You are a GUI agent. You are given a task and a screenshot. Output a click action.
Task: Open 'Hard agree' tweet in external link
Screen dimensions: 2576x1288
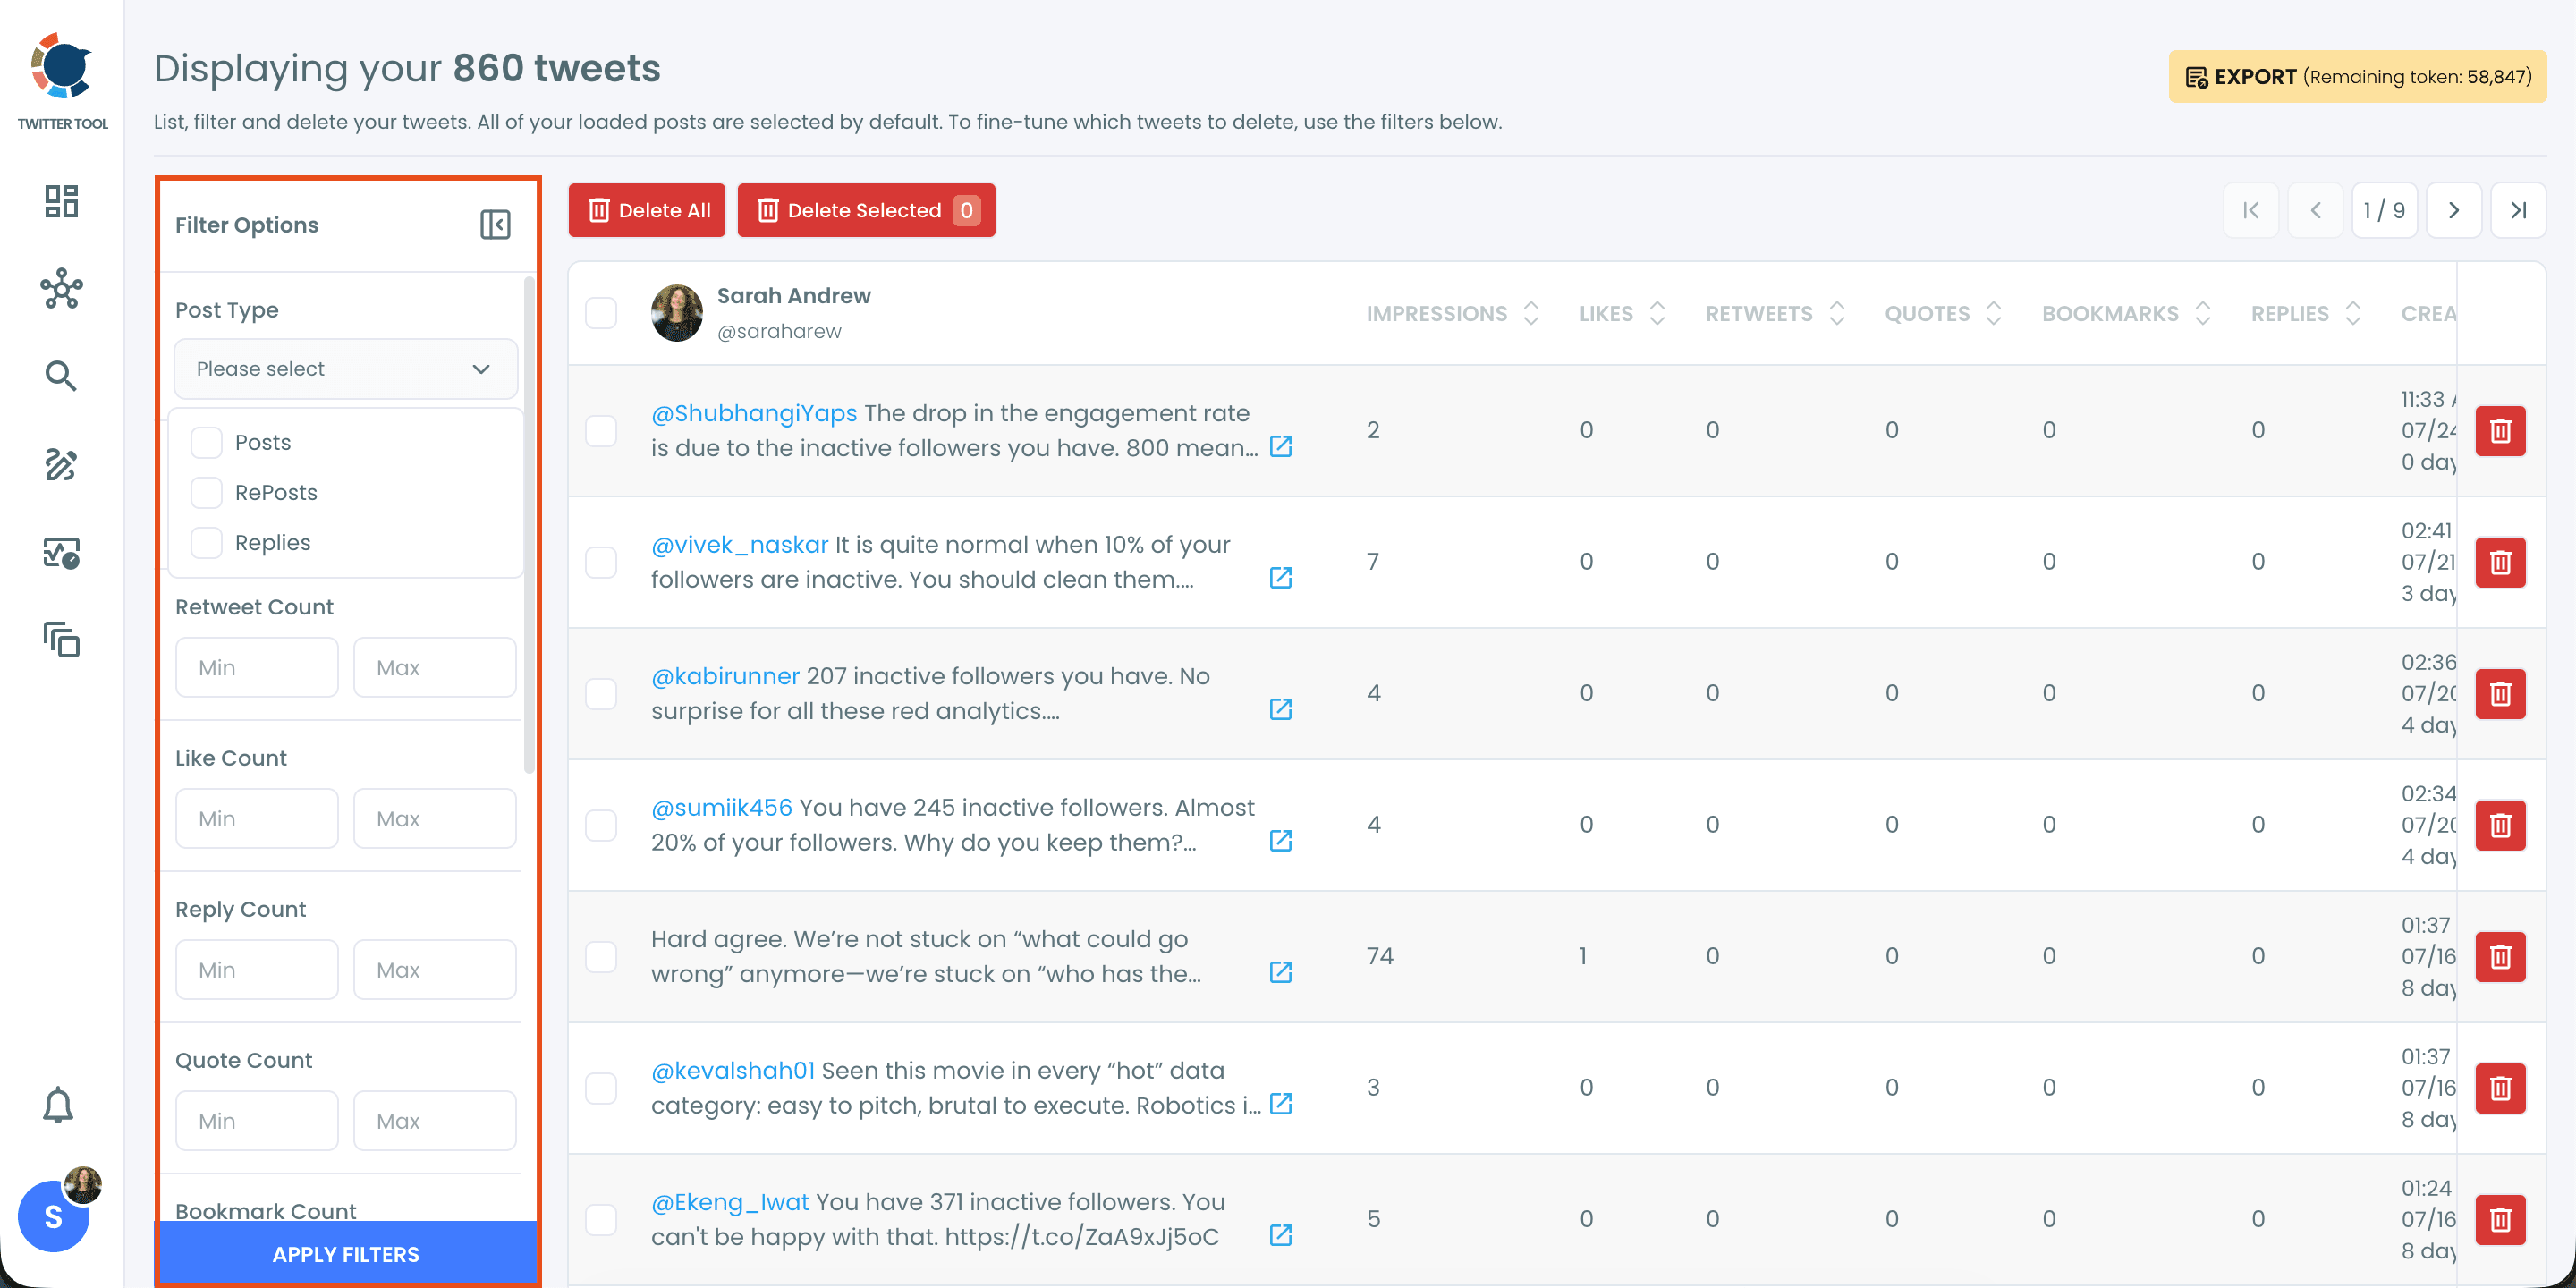click(1280, 973)
